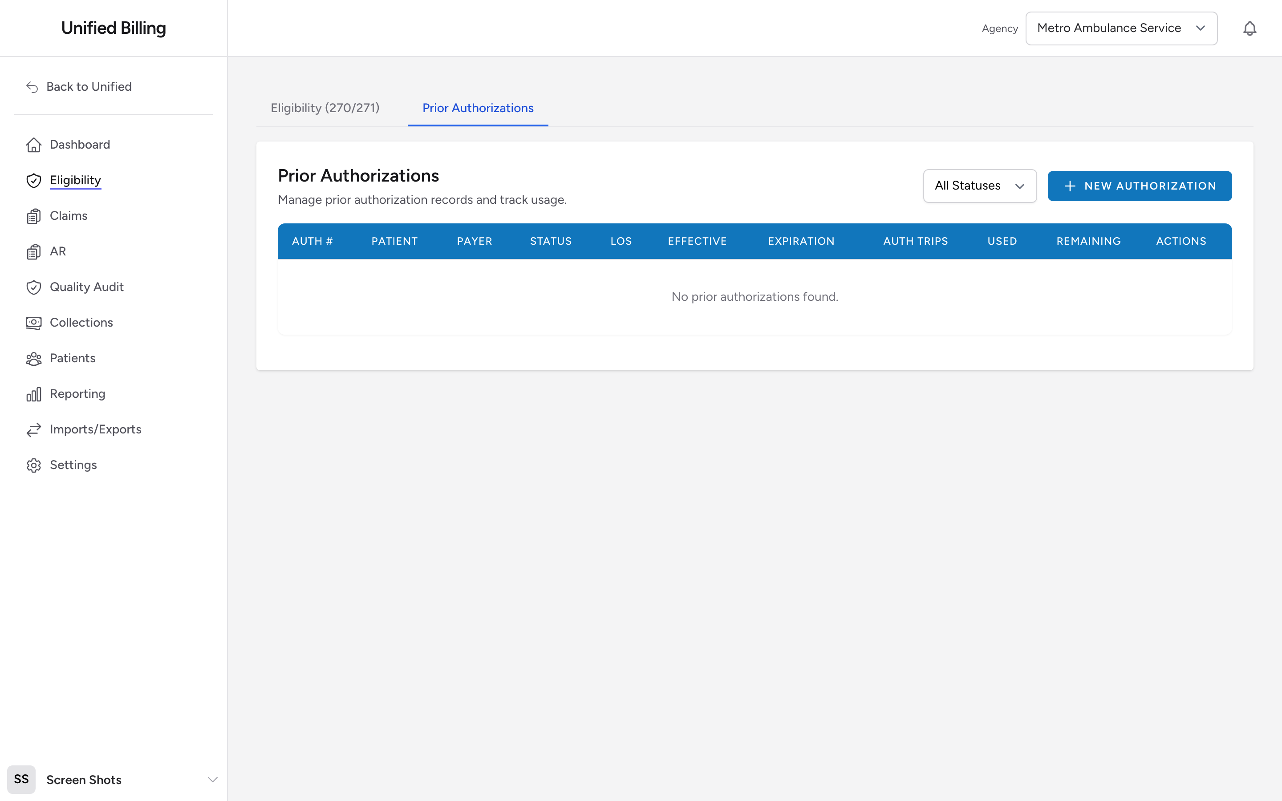Image resolution: width=1282 pixels, height=801 pixels.
Task: Click the EXPIRATION column header
Action: [x=802, y=241]
